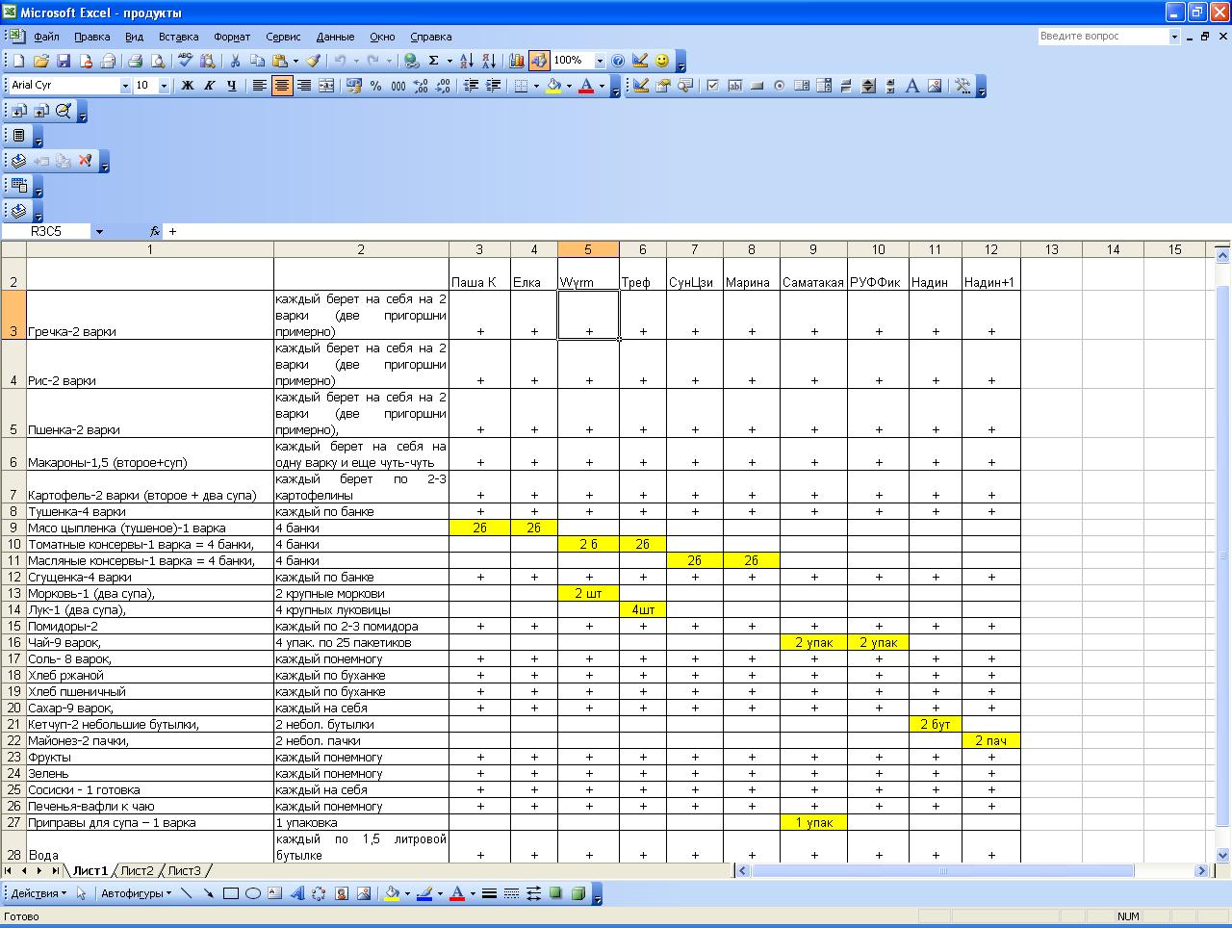Apply red Font Color on Formatting toolbar
1232x928 pixels.
pos(586,86)
